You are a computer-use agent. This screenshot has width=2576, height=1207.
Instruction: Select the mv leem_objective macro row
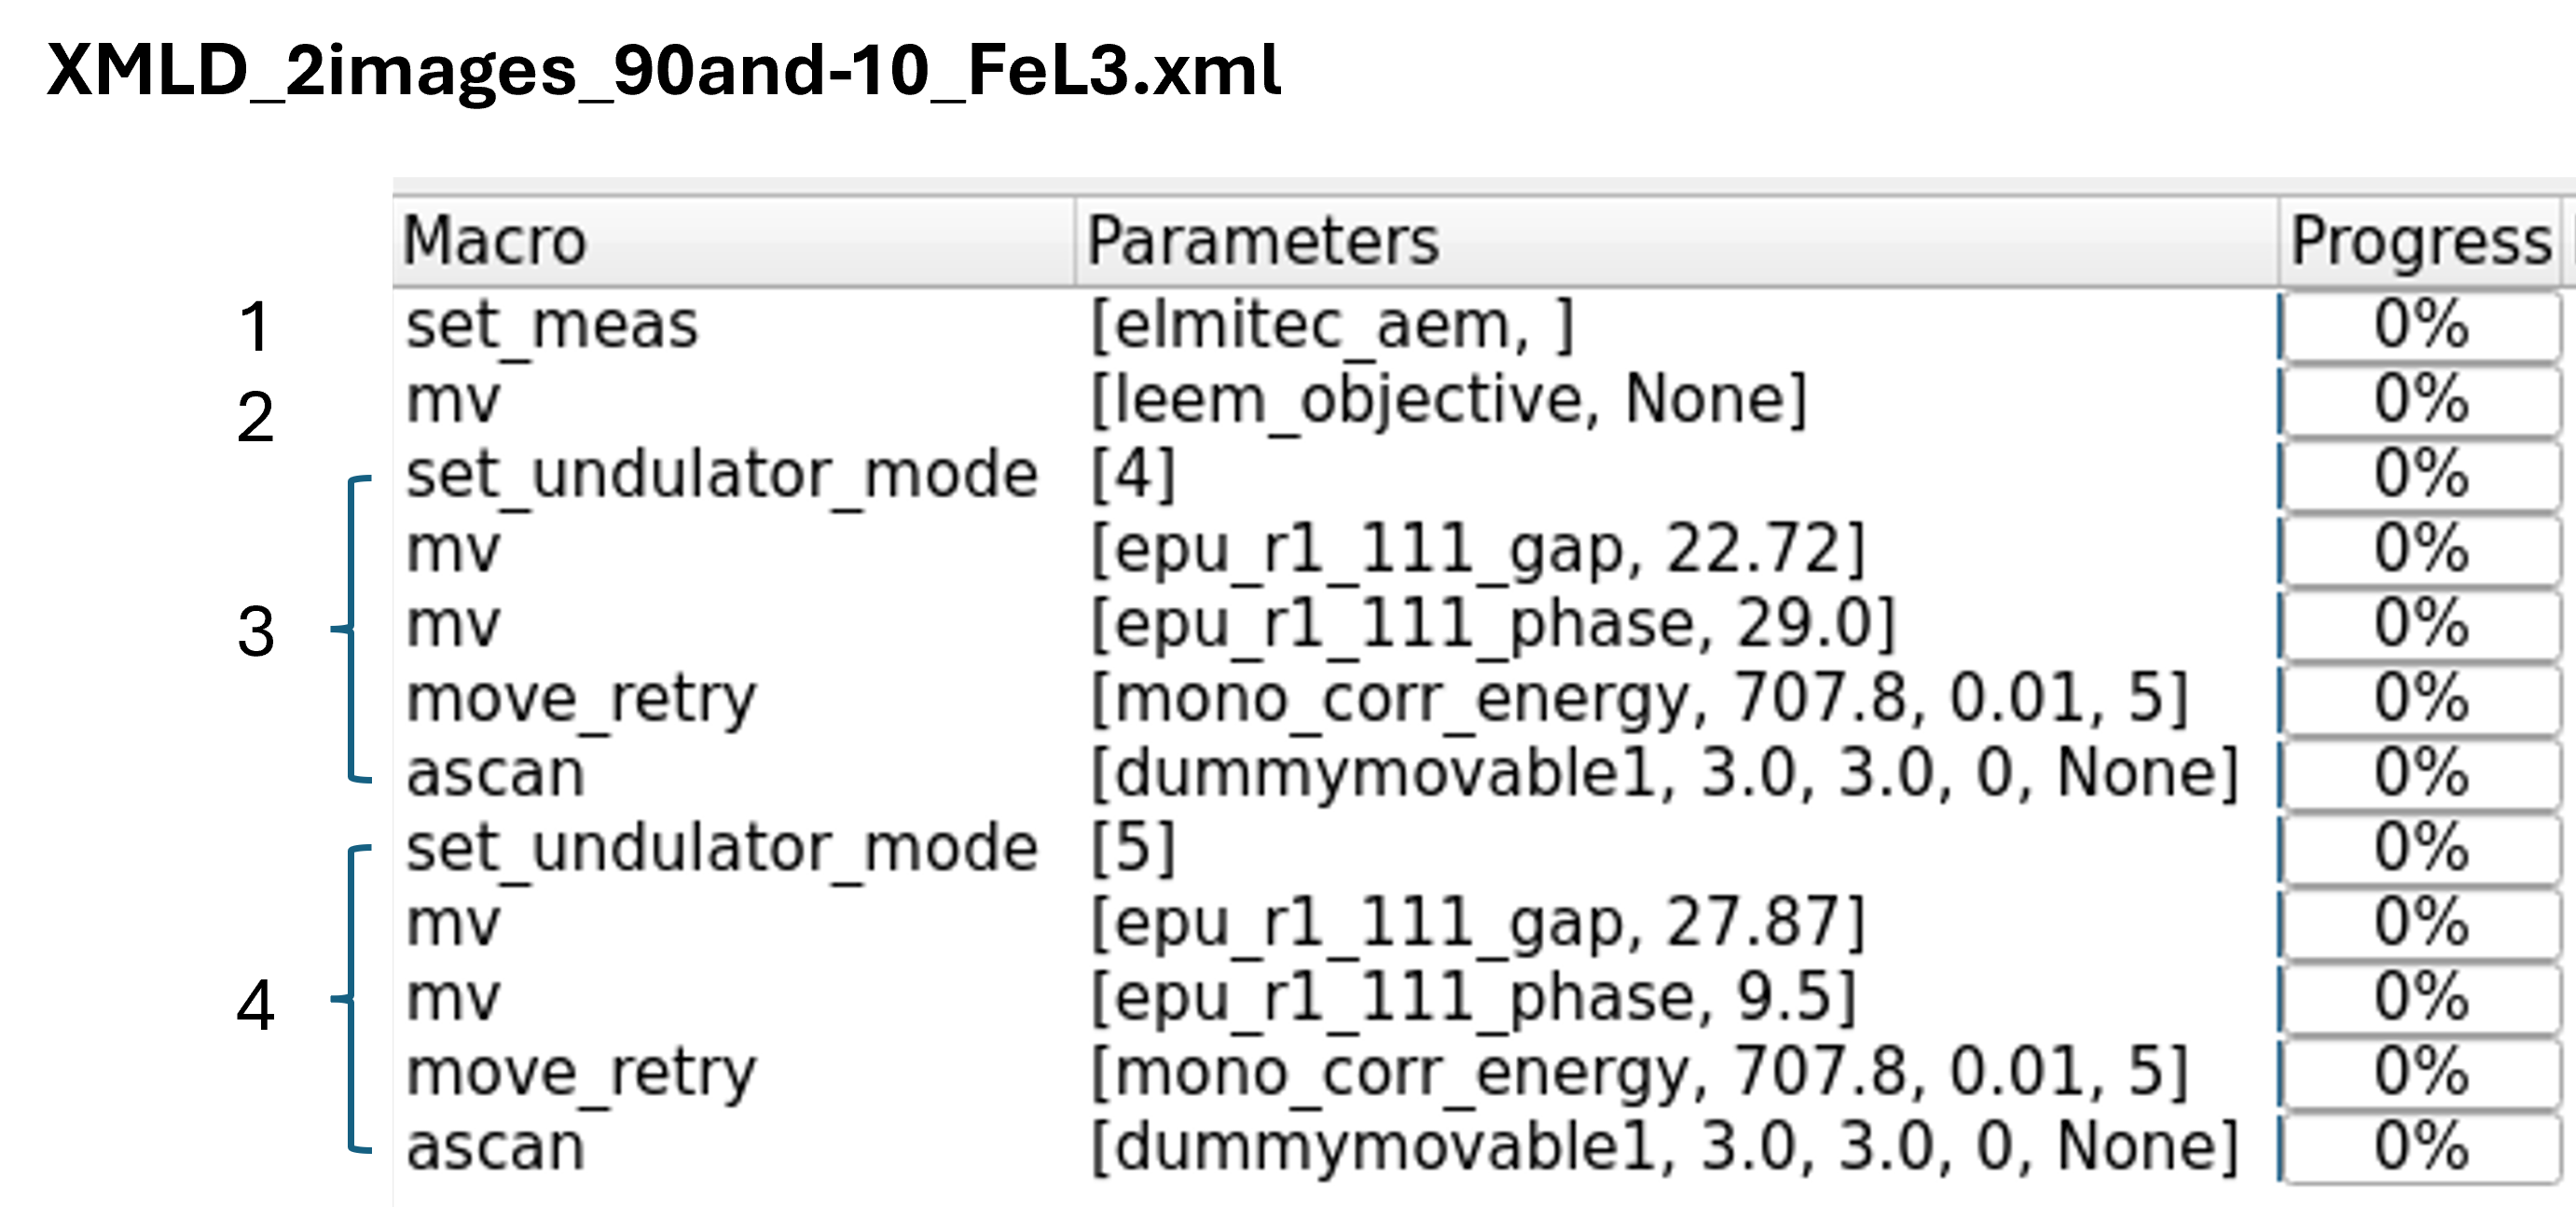tap(452, 400)
